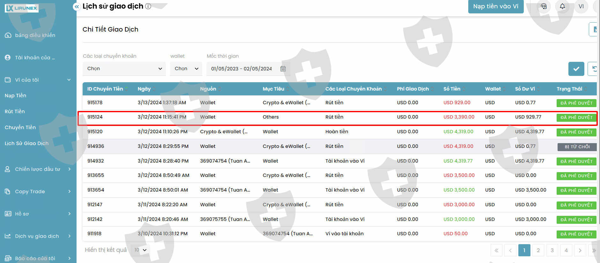The image size is (600, 263).
Task: Expand Copy Trade menu
Action: pyautogui.click(x=38, y=192)
